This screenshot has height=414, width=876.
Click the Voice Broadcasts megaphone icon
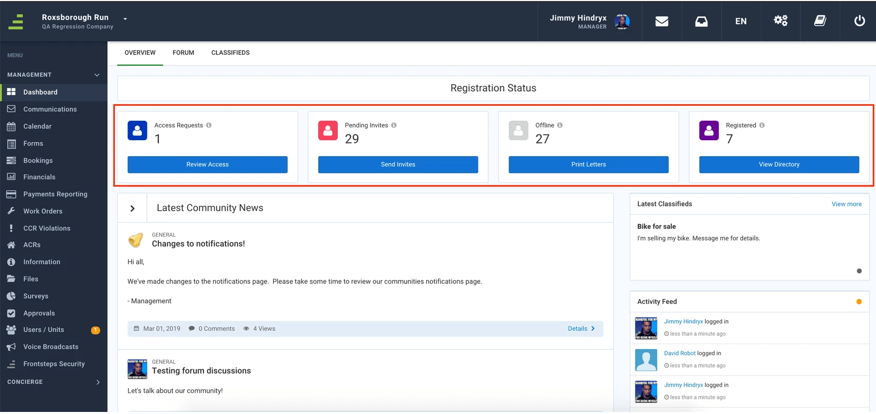coord(11,347)
